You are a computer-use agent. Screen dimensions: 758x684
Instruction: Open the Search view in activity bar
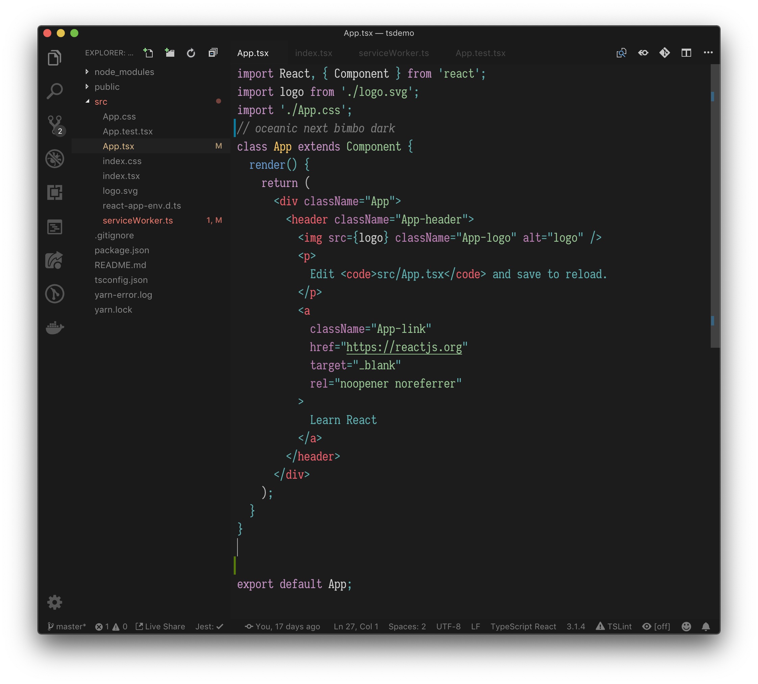pos(55,91)
